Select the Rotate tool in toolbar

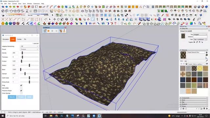pyautogui.click(x=58, y=19)
